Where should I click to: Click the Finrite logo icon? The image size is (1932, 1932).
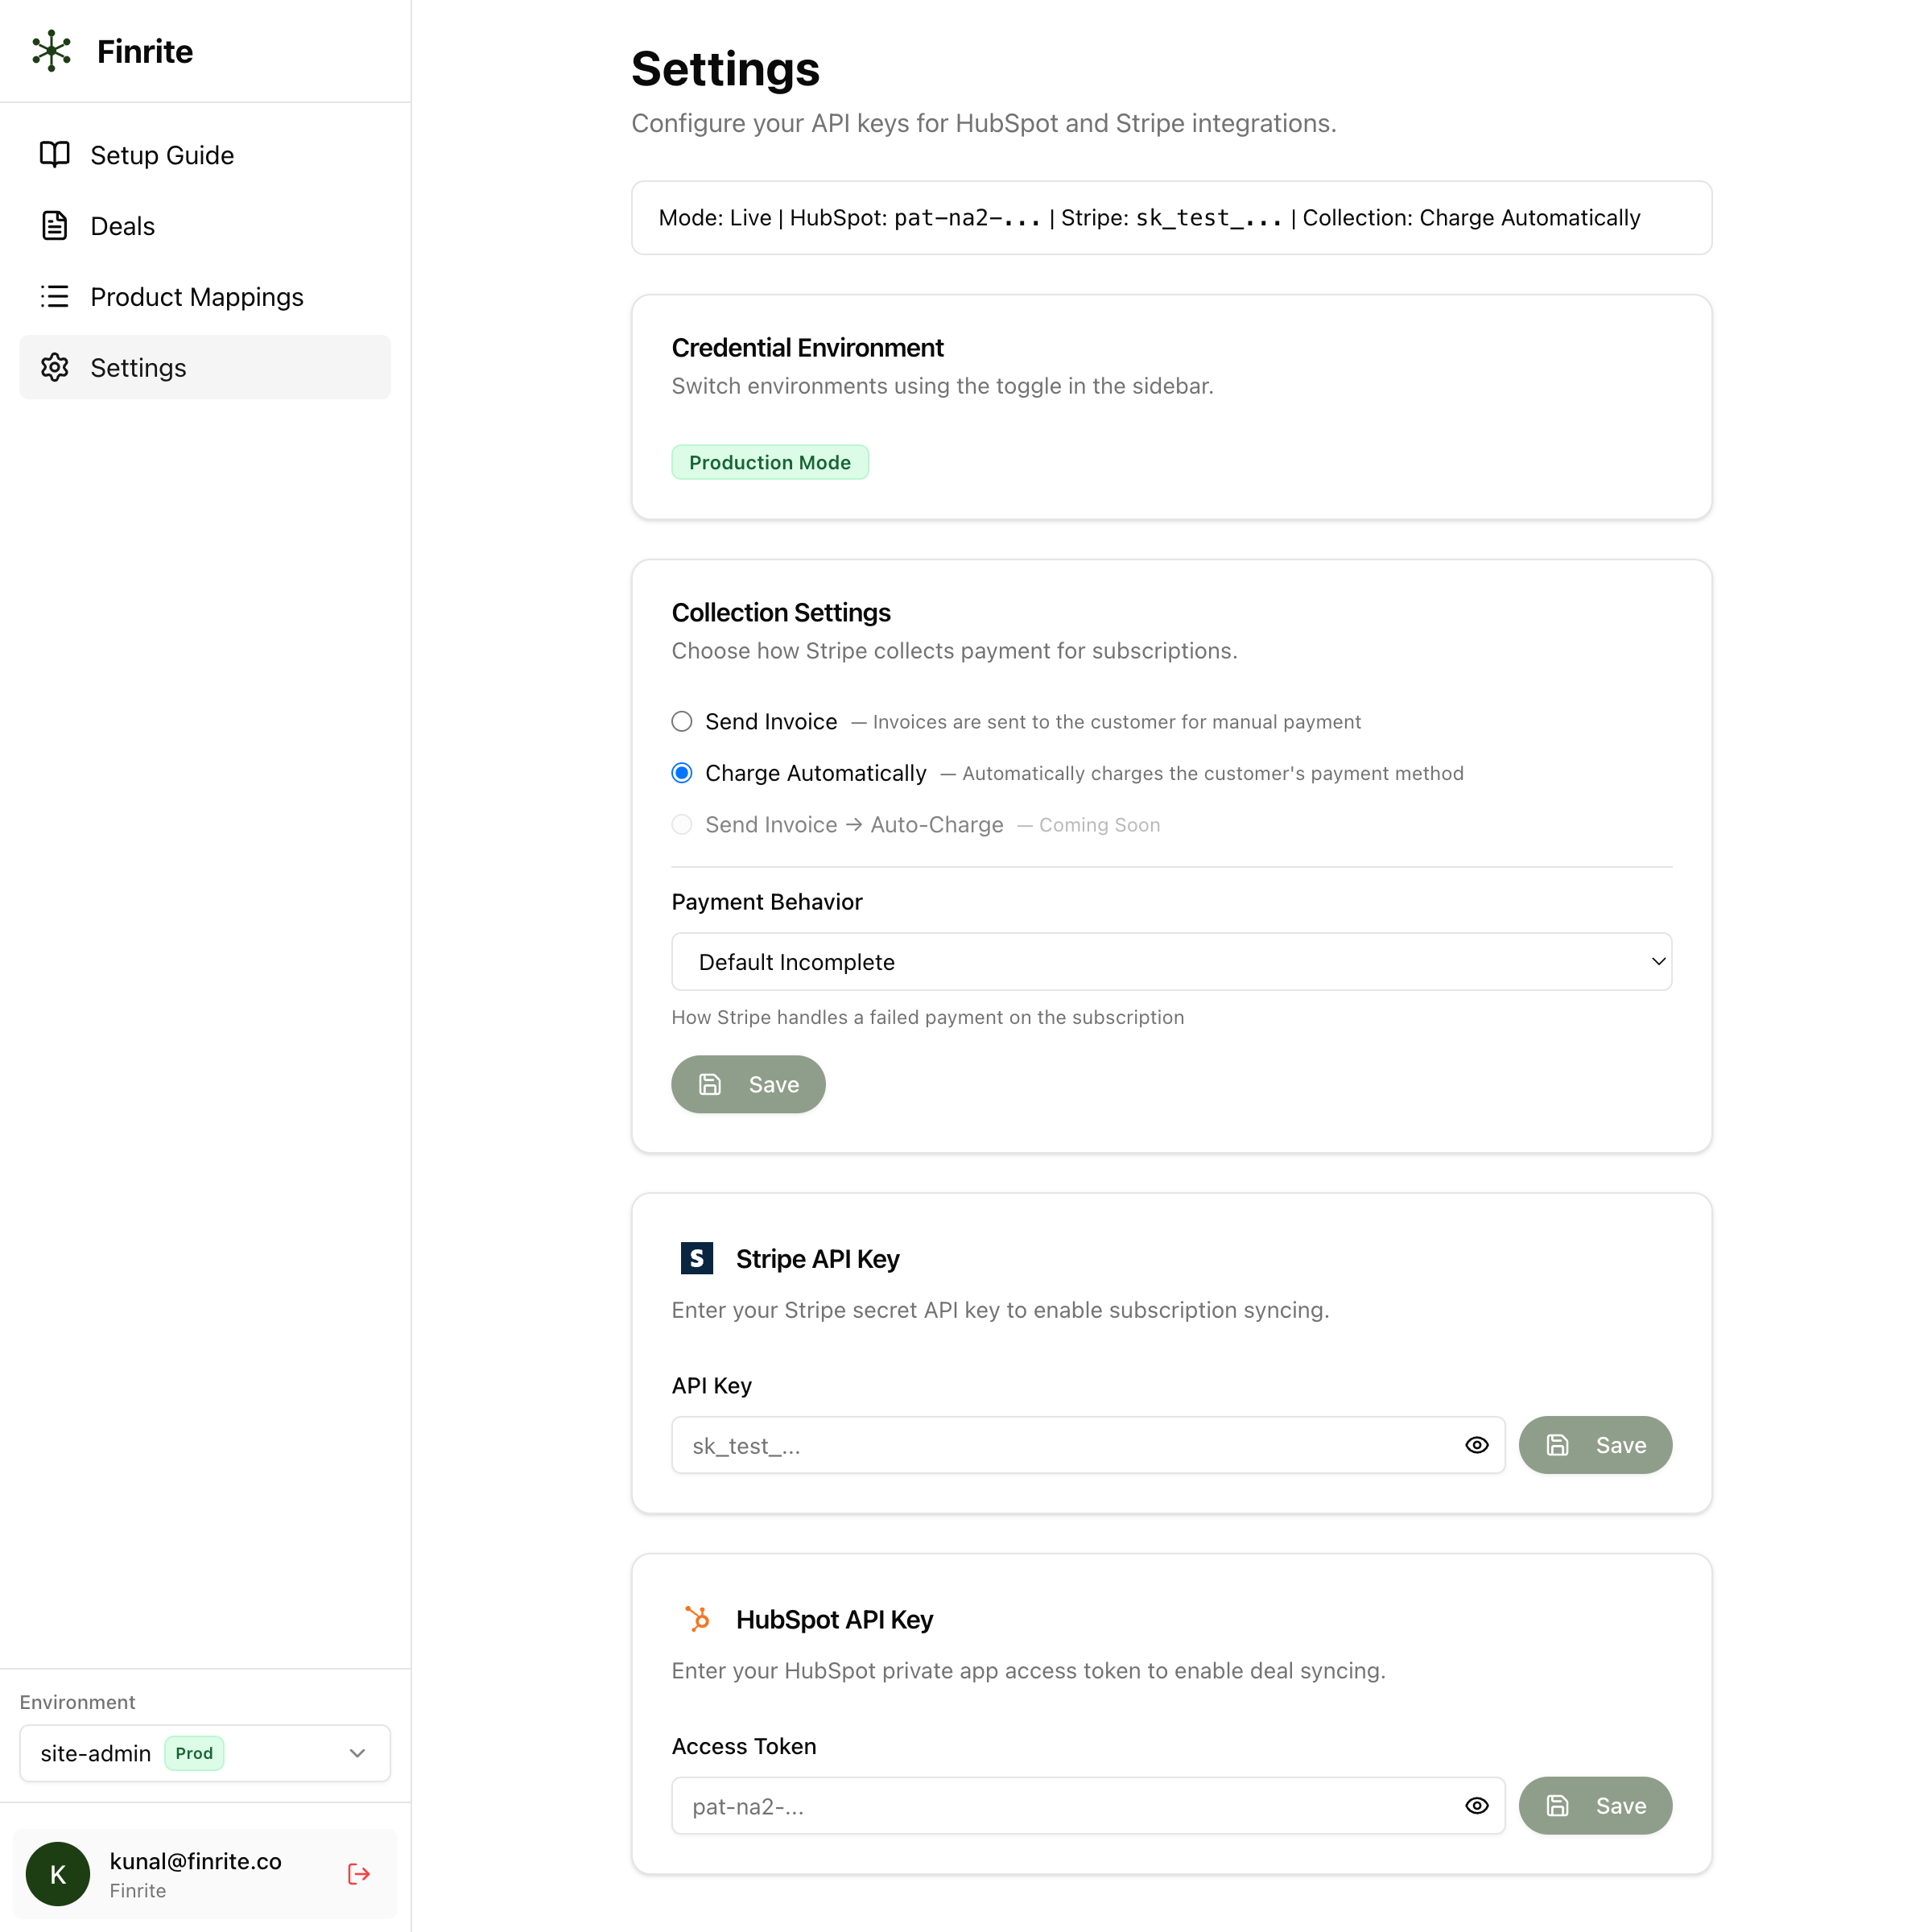tap(52, 50)
